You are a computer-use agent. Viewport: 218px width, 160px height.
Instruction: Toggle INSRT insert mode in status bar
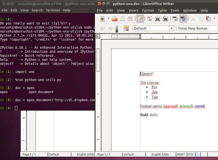pos(181,154)
